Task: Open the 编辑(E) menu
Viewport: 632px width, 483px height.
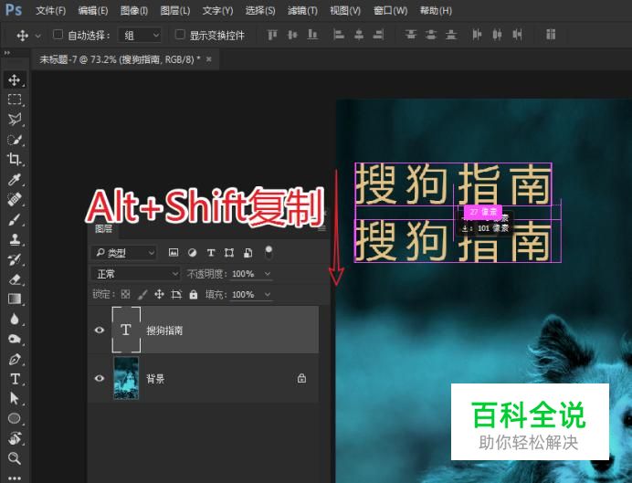Action: [93, 10]
